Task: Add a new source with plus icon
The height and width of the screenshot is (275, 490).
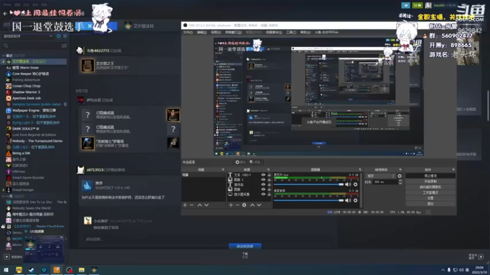Action: click(x=231, y=205)
